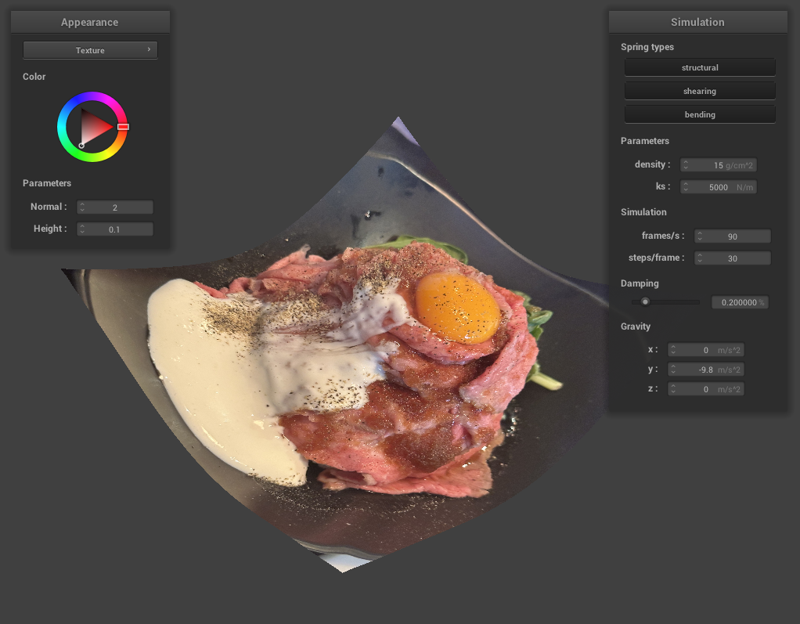Click the density stepper arrows

(x=686, y=164)
